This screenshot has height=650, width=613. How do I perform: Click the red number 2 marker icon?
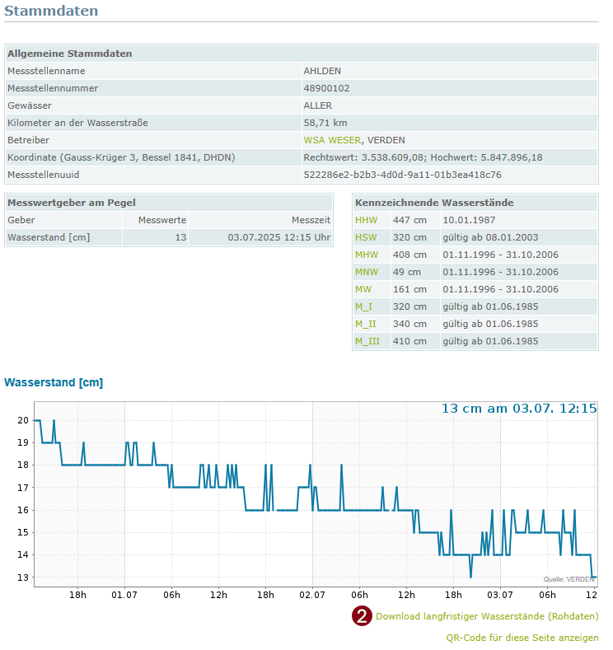(362, 616)
